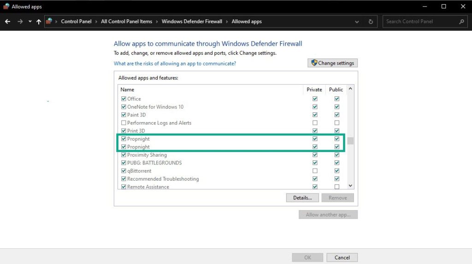The width and height of the screenshot is (472, 264).
Task: Navigate to the Windows Defender Firewall breadcrumb
Action: [x=192, y=21]
